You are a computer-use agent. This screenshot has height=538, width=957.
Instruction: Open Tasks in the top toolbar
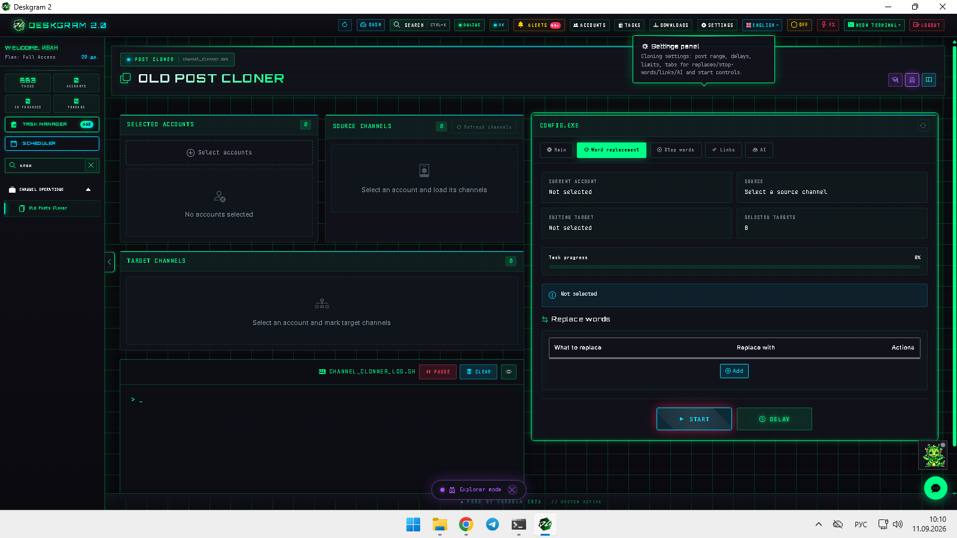pyautogui.click(x=630, y=25)
